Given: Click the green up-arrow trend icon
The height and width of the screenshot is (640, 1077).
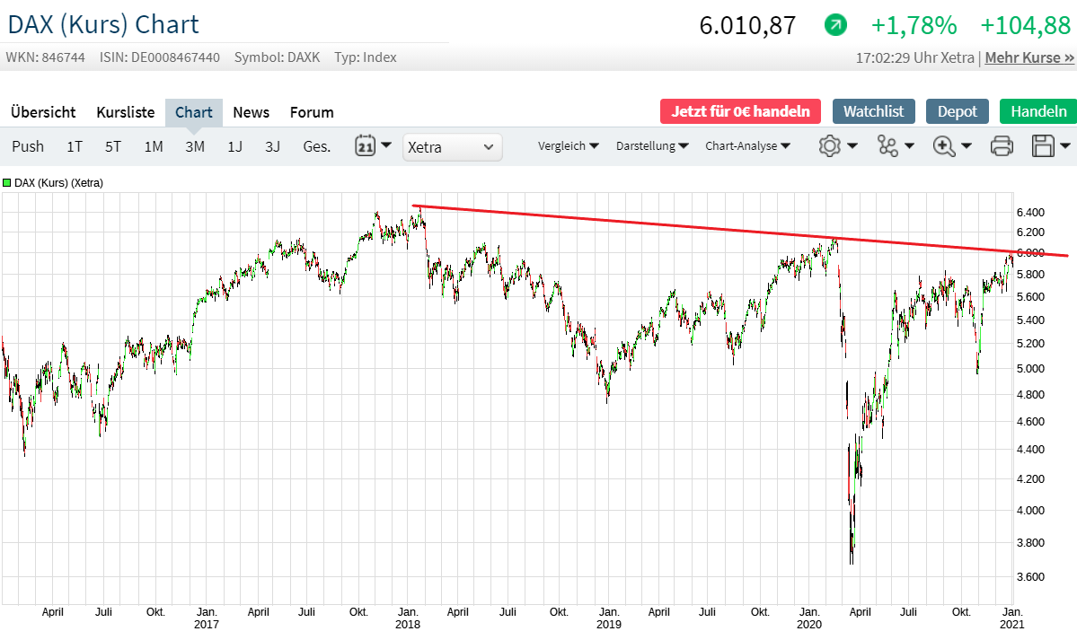Looking at the screenshot, I should tap(835, 25).
